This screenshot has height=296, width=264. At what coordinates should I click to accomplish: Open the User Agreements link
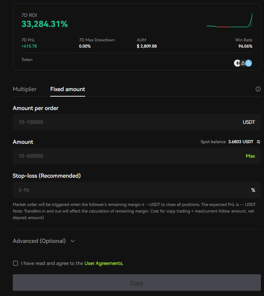point(104,263)
